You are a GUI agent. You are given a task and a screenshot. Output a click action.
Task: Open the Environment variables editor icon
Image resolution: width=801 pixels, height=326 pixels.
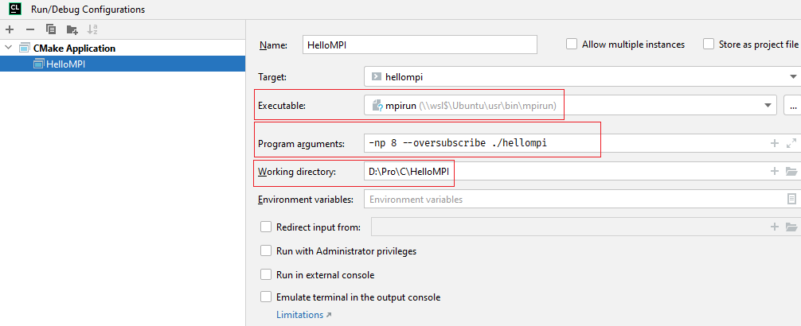tap(791, 199)
